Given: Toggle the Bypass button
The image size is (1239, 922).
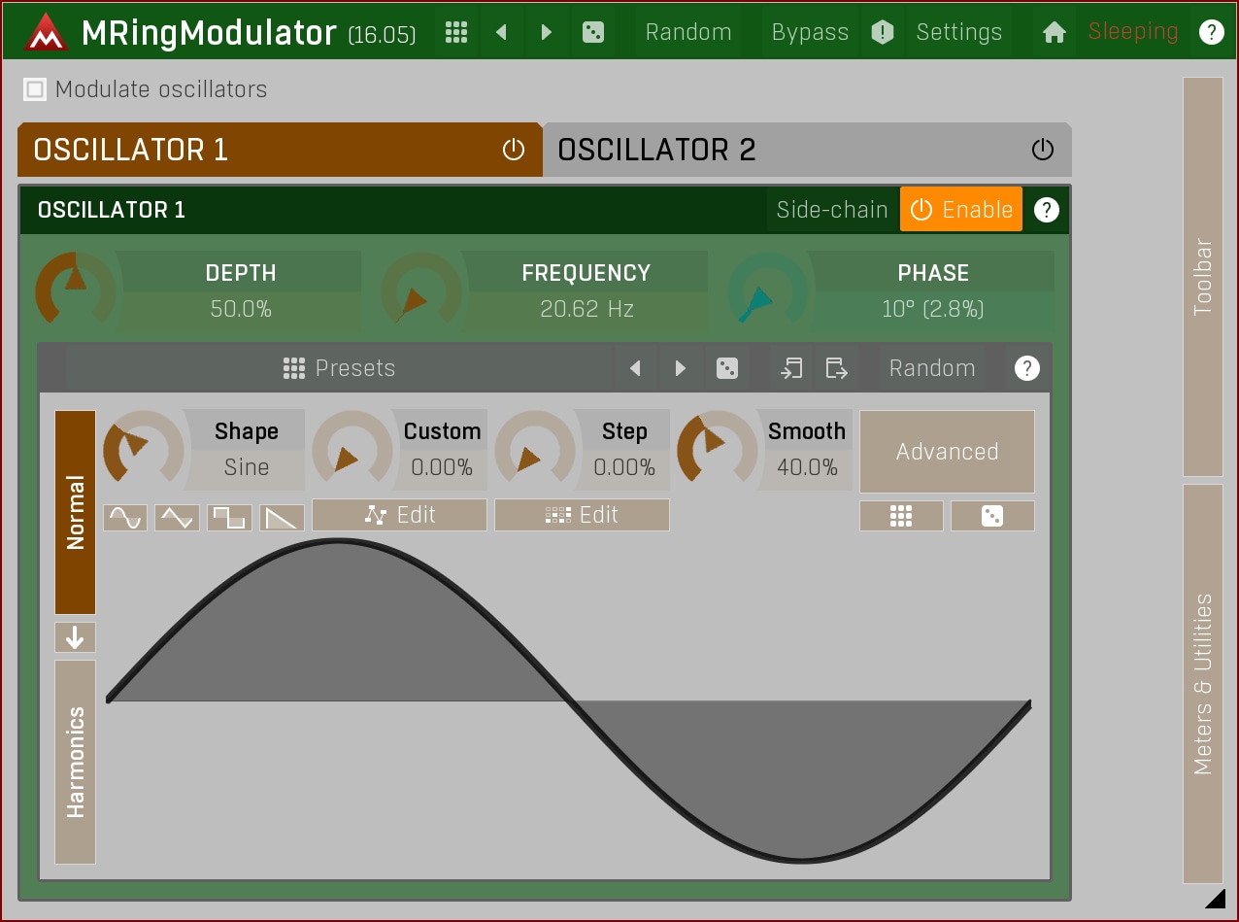Looking at the screenshot, I should point(810,32).
